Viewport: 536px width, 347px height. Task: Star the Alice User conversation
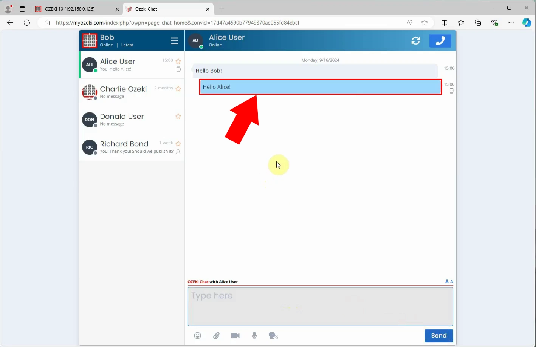178,61
